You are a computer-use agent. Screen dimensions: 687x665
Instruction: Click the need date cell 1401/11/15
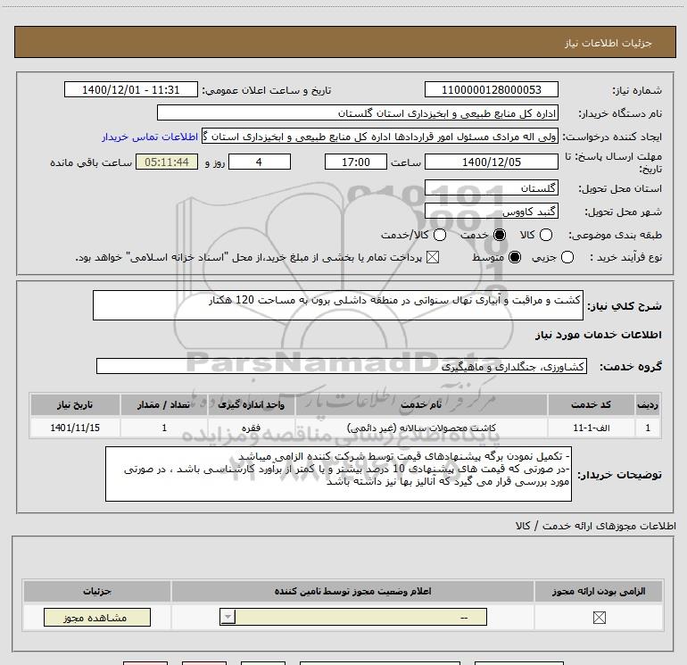coord(75,428)
